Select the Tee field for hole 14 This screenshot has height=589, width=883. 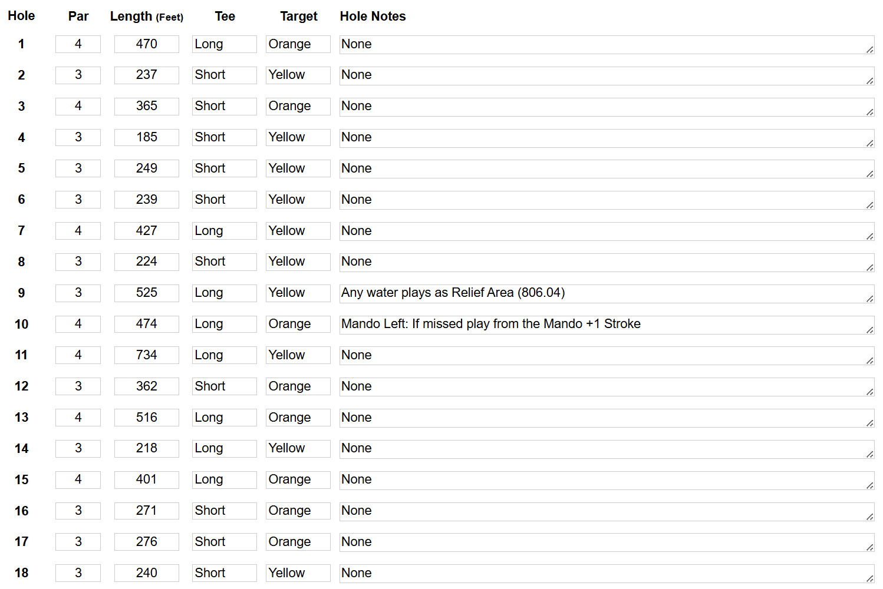click(224, 448)
